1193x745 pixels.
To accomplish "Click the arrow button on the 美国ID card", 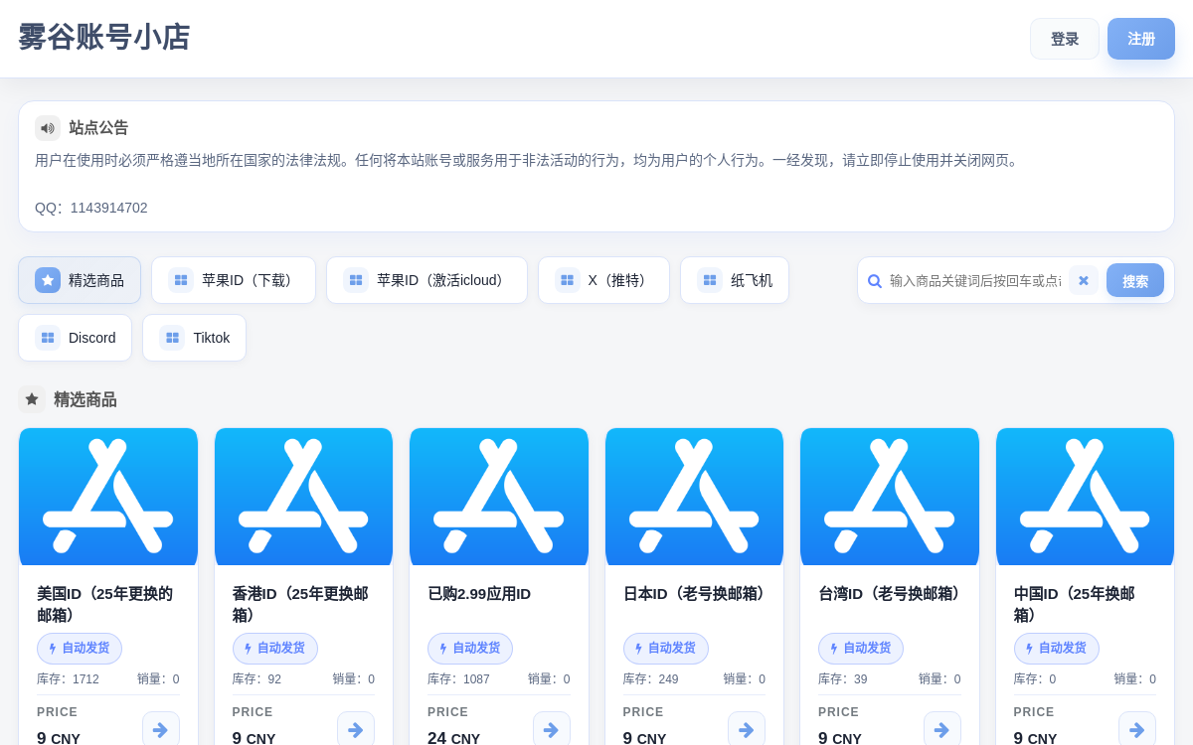I will coord(161,729).
